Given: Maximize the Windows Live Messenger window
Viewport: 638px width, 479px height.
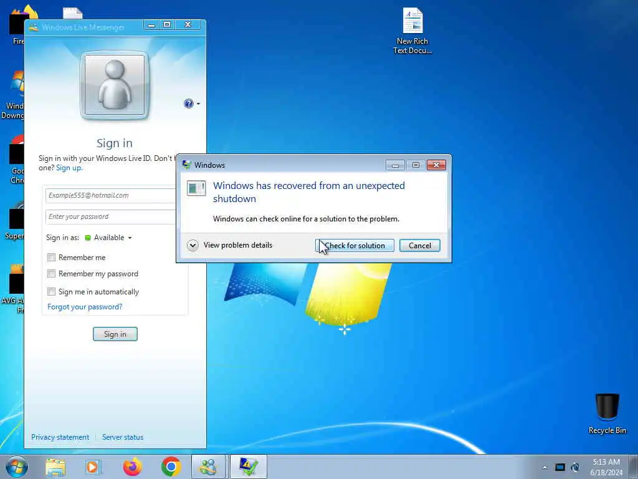Looking at the screenshot, I should coord(167,25).
